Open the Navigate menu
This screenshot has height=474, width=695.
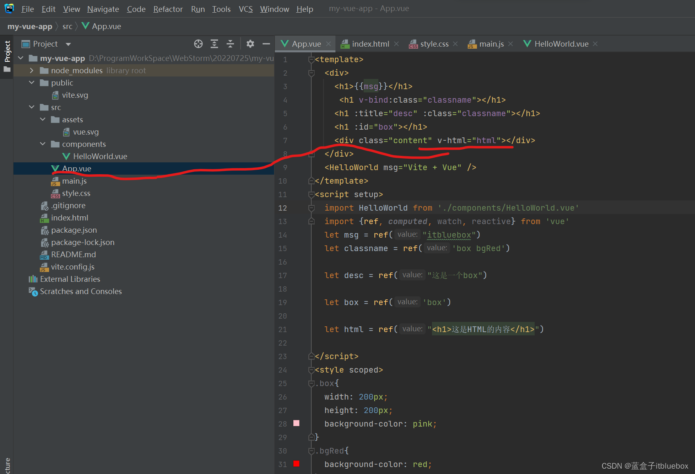tap(103, 9)
